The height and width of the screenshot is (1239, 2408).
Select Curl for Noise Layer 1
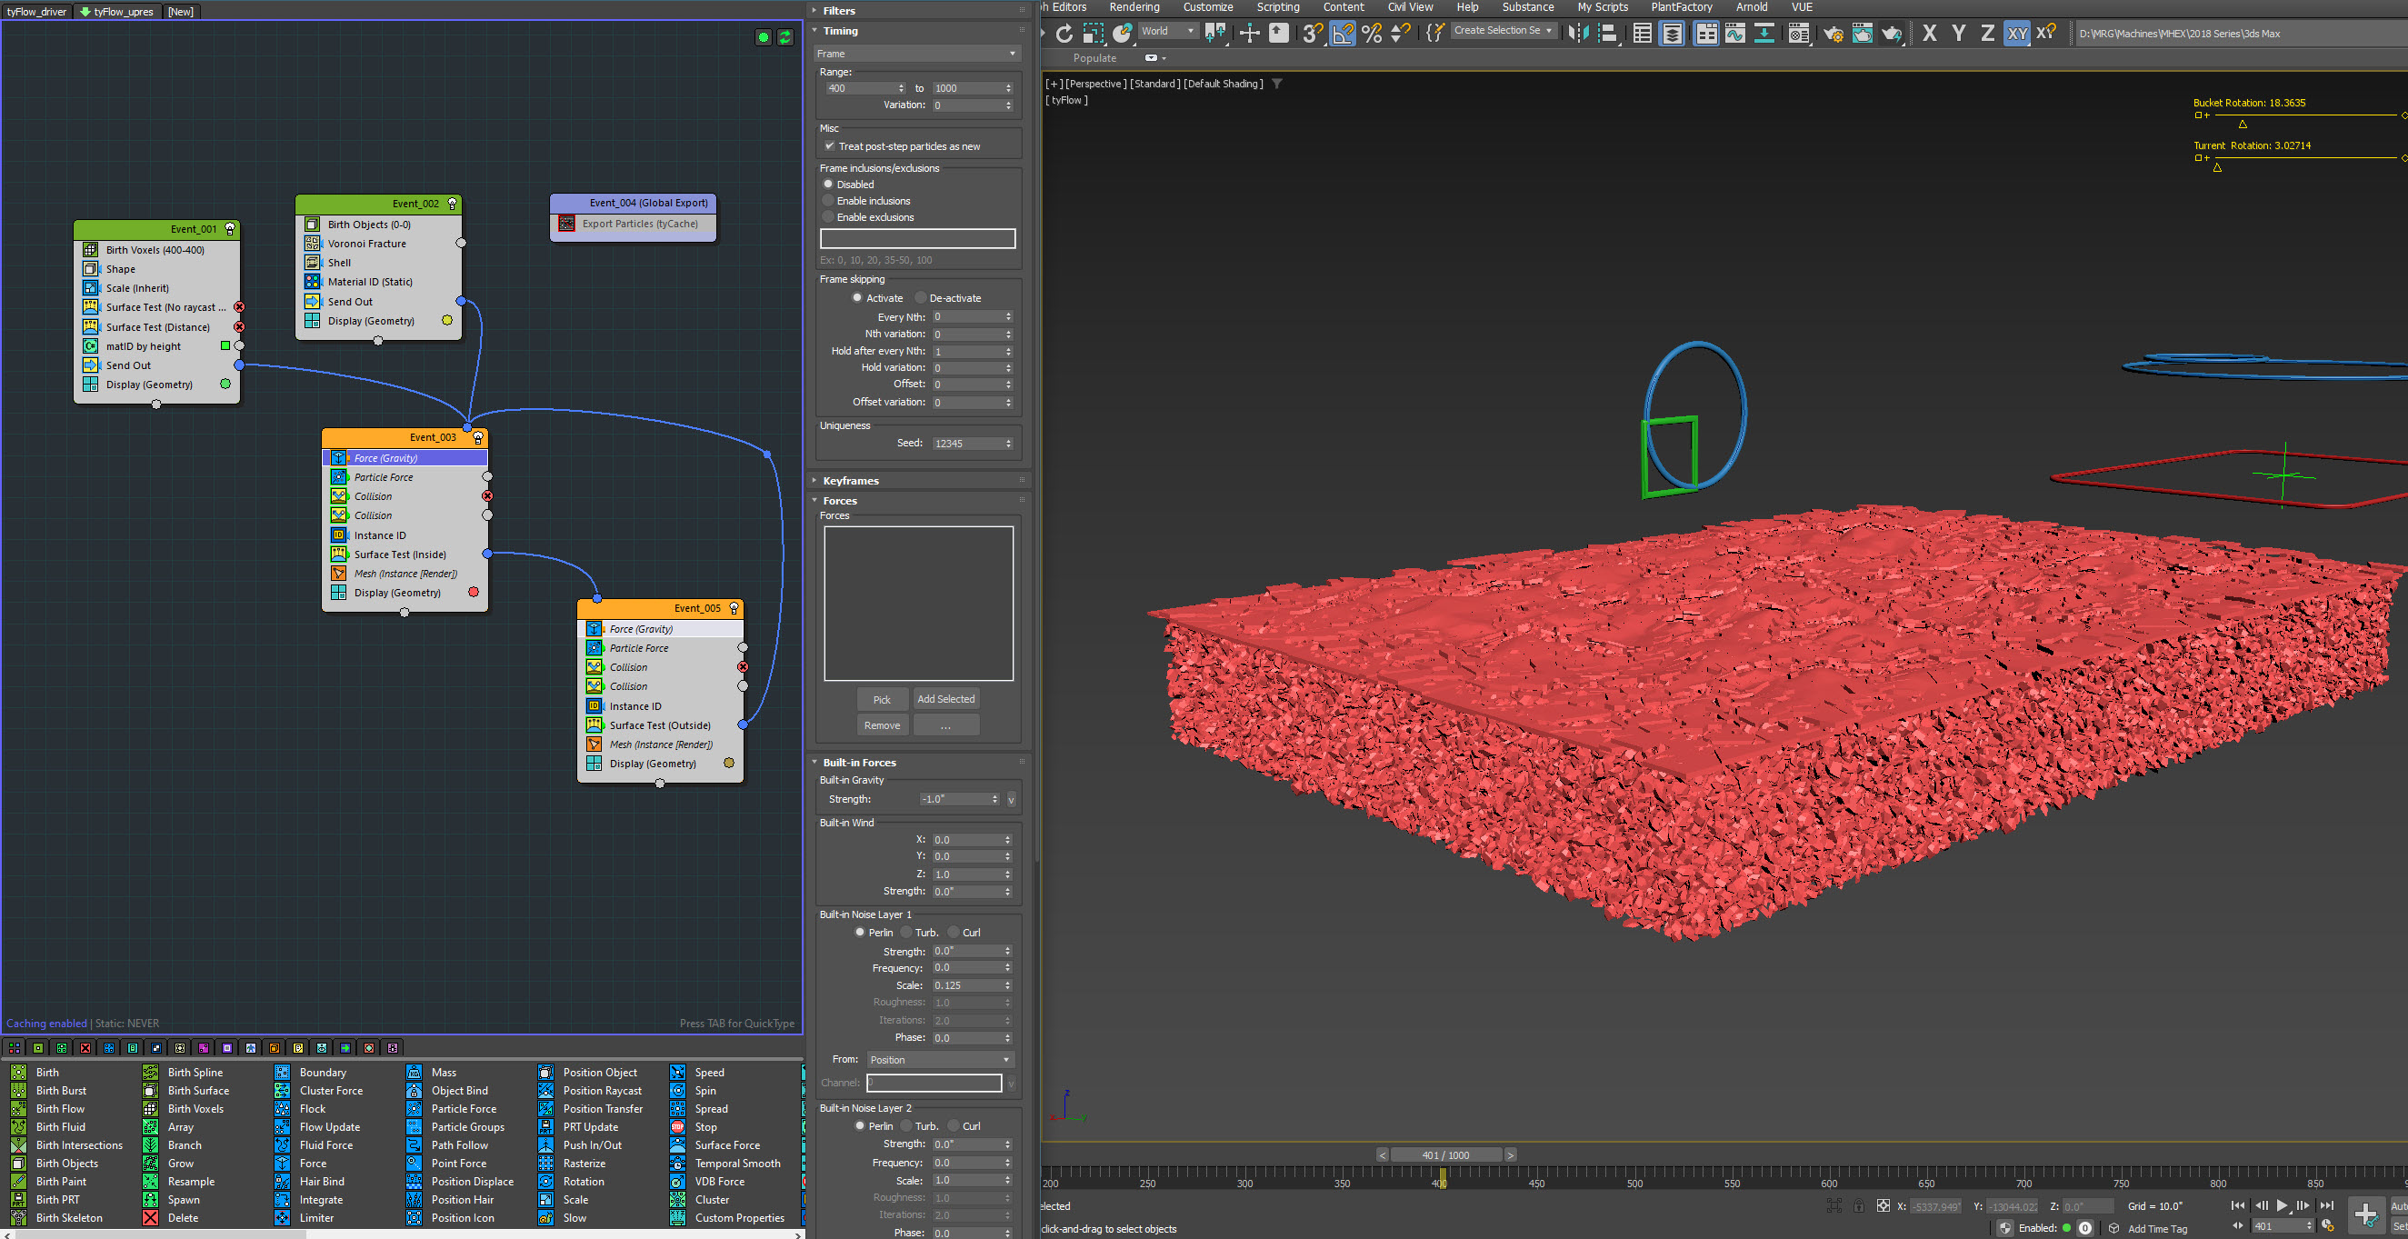coord(954,933)
